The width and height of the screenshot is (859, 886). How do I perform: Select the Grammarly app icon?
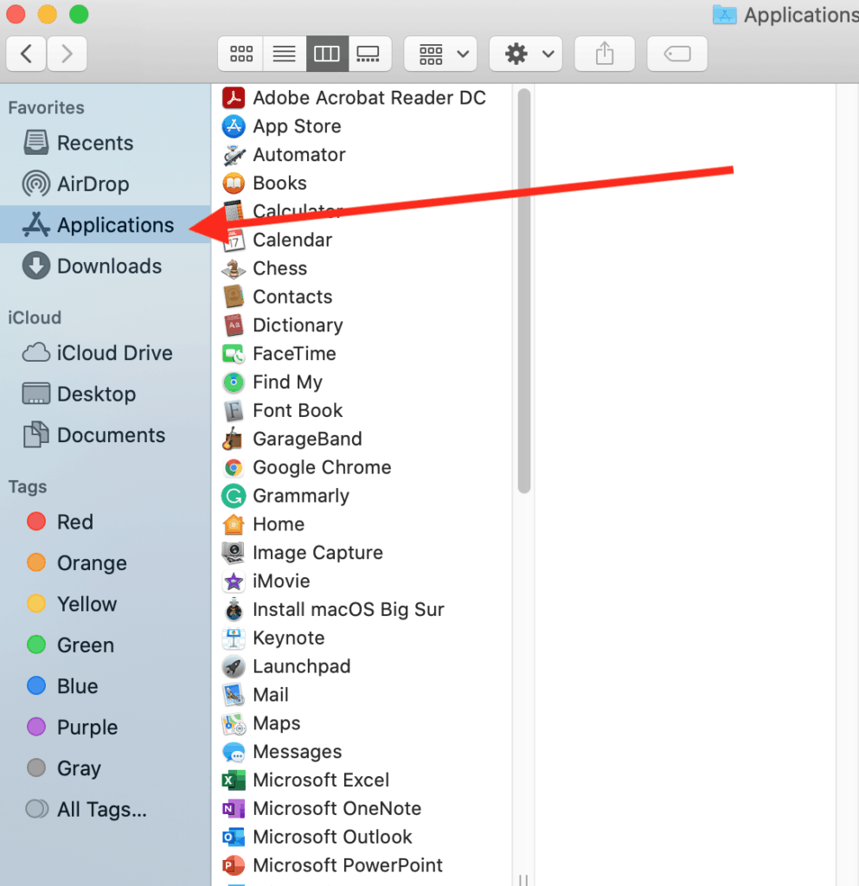(234, 497)
